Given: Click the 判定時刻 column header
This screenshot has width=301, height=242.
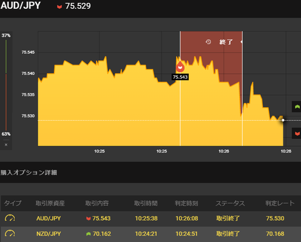Looking at the screenshot, I should point(186,203).
